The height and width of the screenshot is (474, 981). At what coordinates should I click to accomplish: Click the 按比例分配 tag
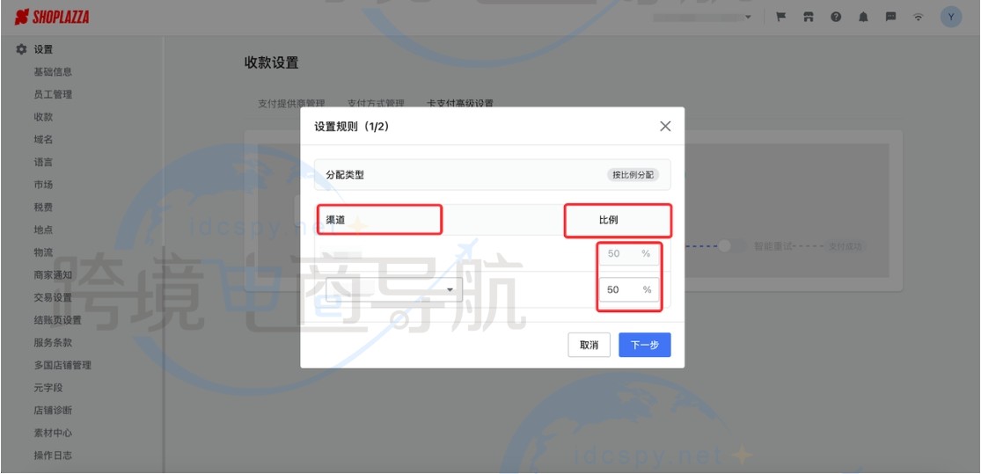click(633, 175)
